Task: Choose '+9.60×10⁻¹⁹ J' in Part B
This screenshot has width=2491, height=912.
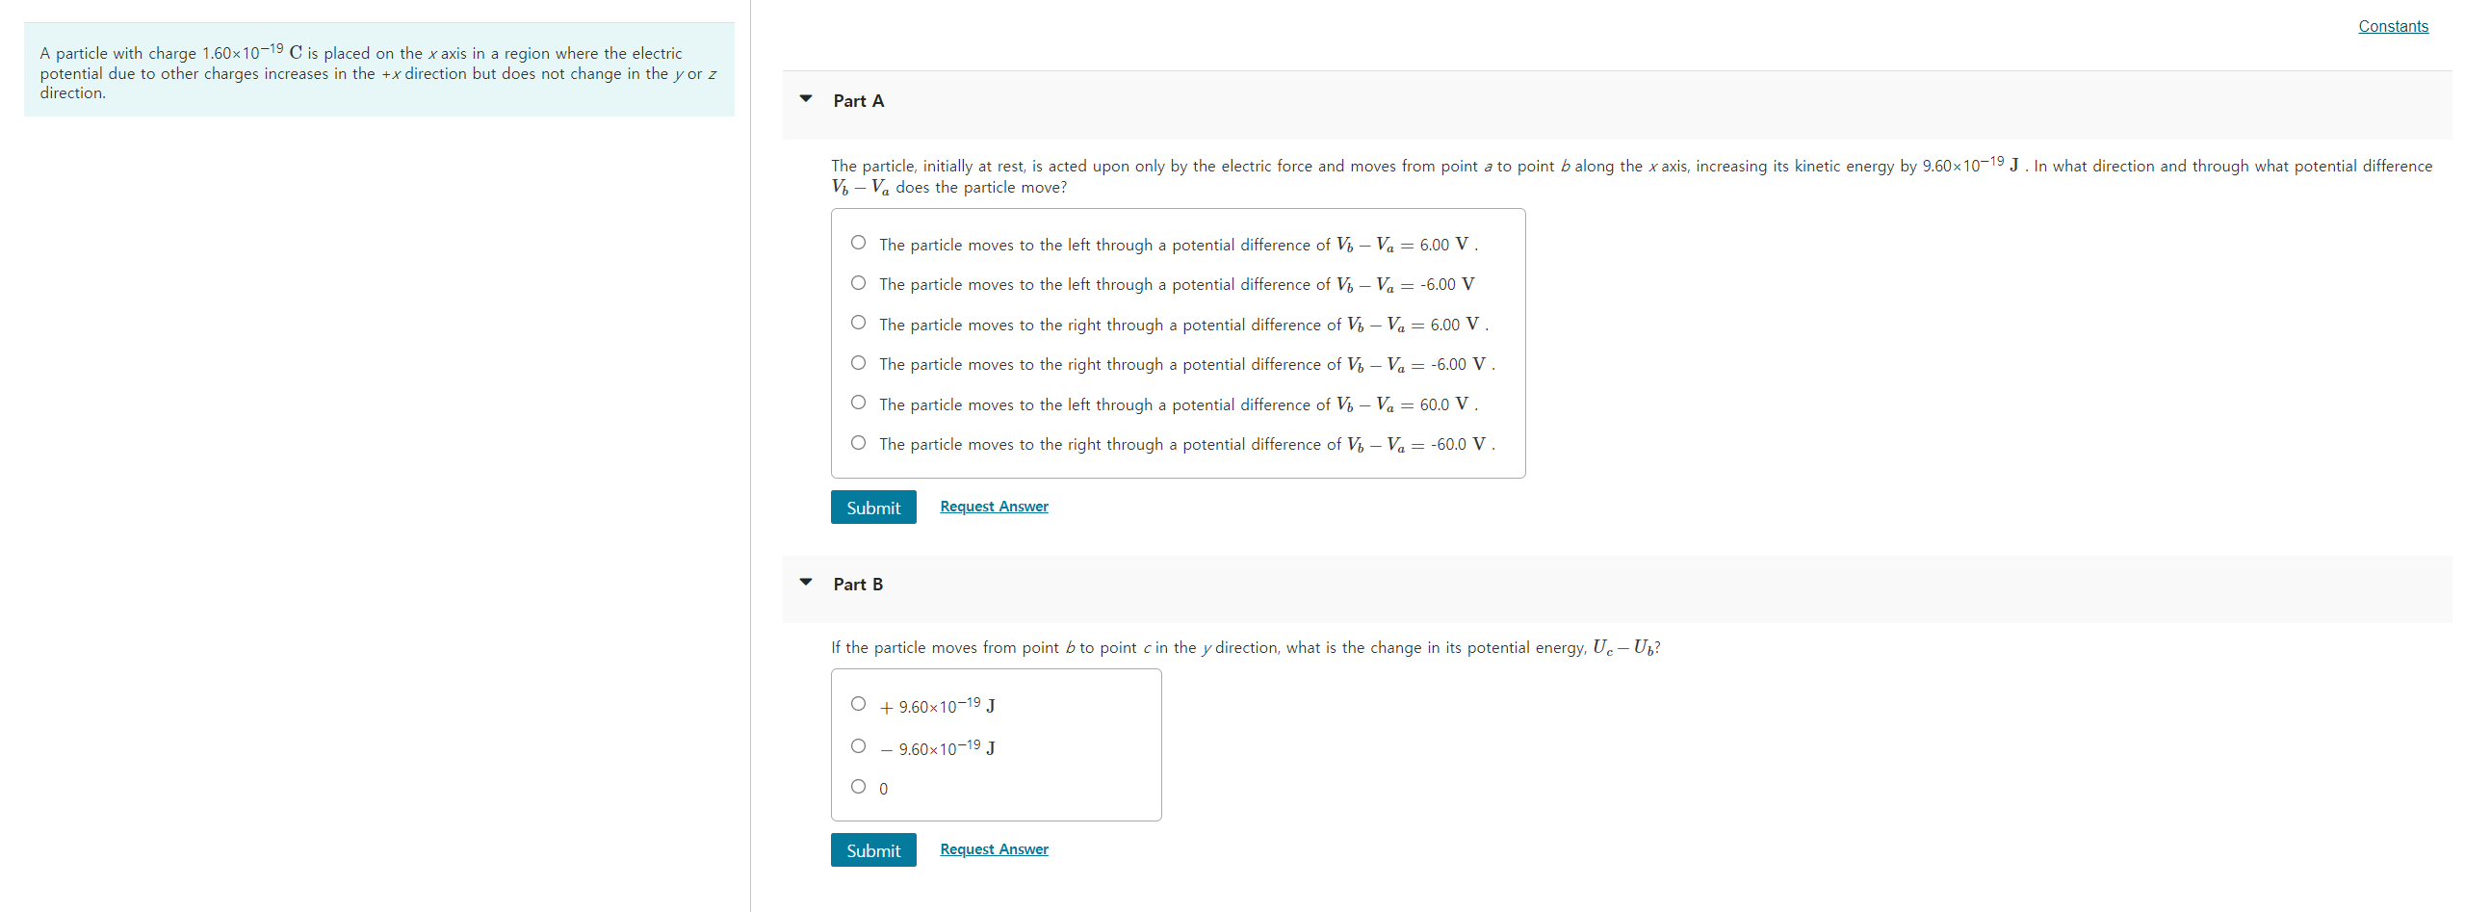Action: (x=857, y=703)
